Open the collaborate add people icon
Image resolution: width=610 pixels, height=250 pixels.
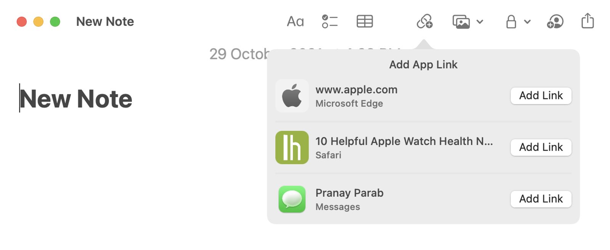(x=555, y=22)
